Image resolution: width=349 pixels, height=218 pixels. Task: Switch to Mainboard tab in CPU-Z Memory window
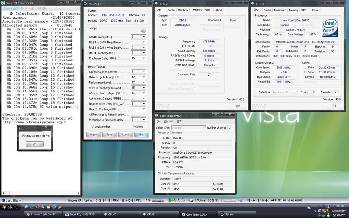[184, 10]
